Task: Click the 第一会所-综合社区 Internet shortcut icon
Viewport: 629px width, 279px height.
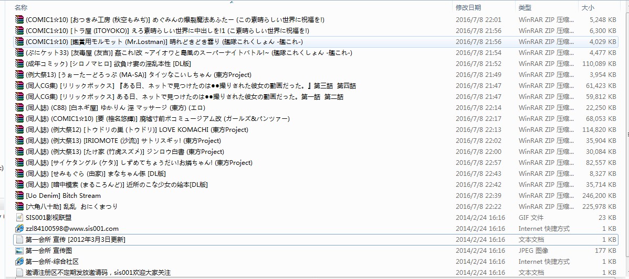Action: point(19,261)
